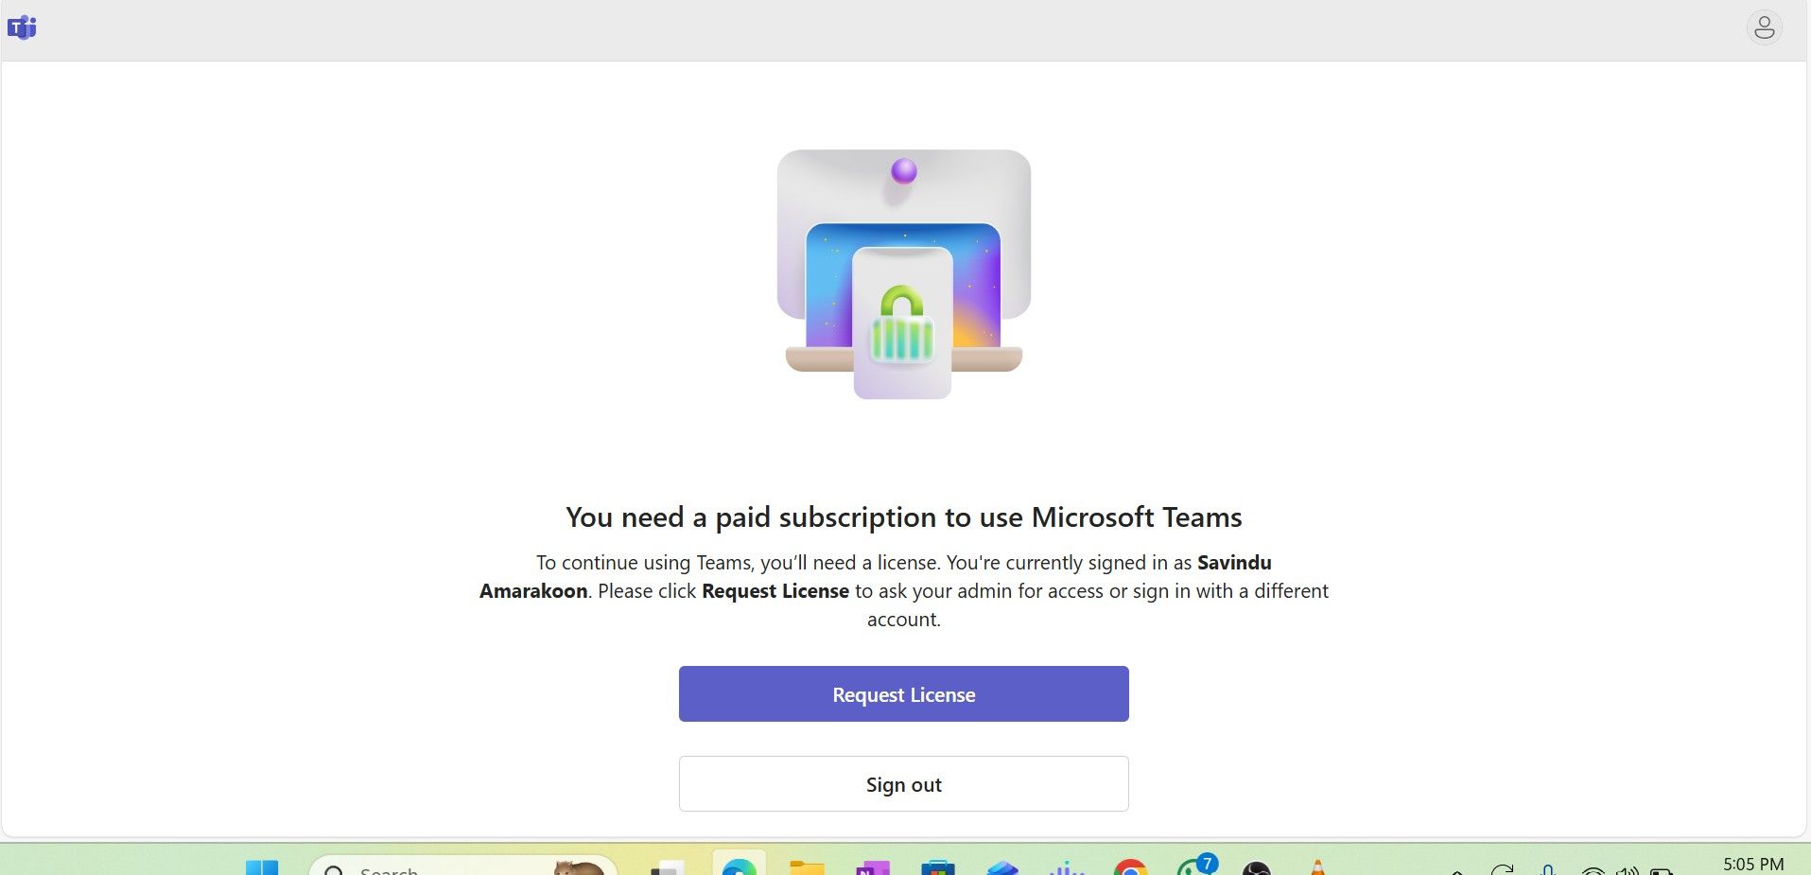The image size is (1811, 875).
Task: Click the Request License button
Action: click(903, 693)
